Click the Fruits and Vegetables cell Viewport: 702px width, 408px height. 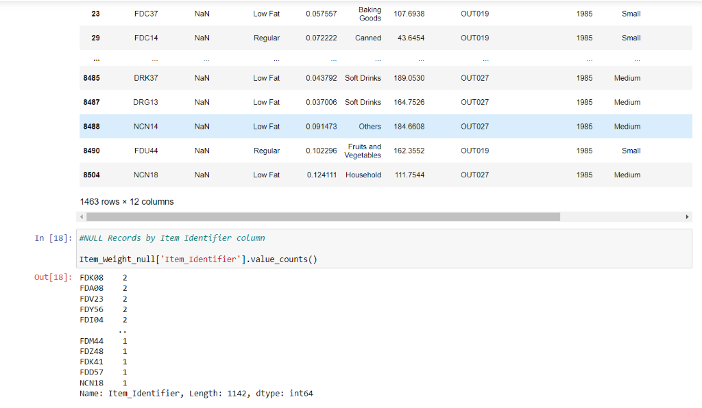tap(363, 151)
